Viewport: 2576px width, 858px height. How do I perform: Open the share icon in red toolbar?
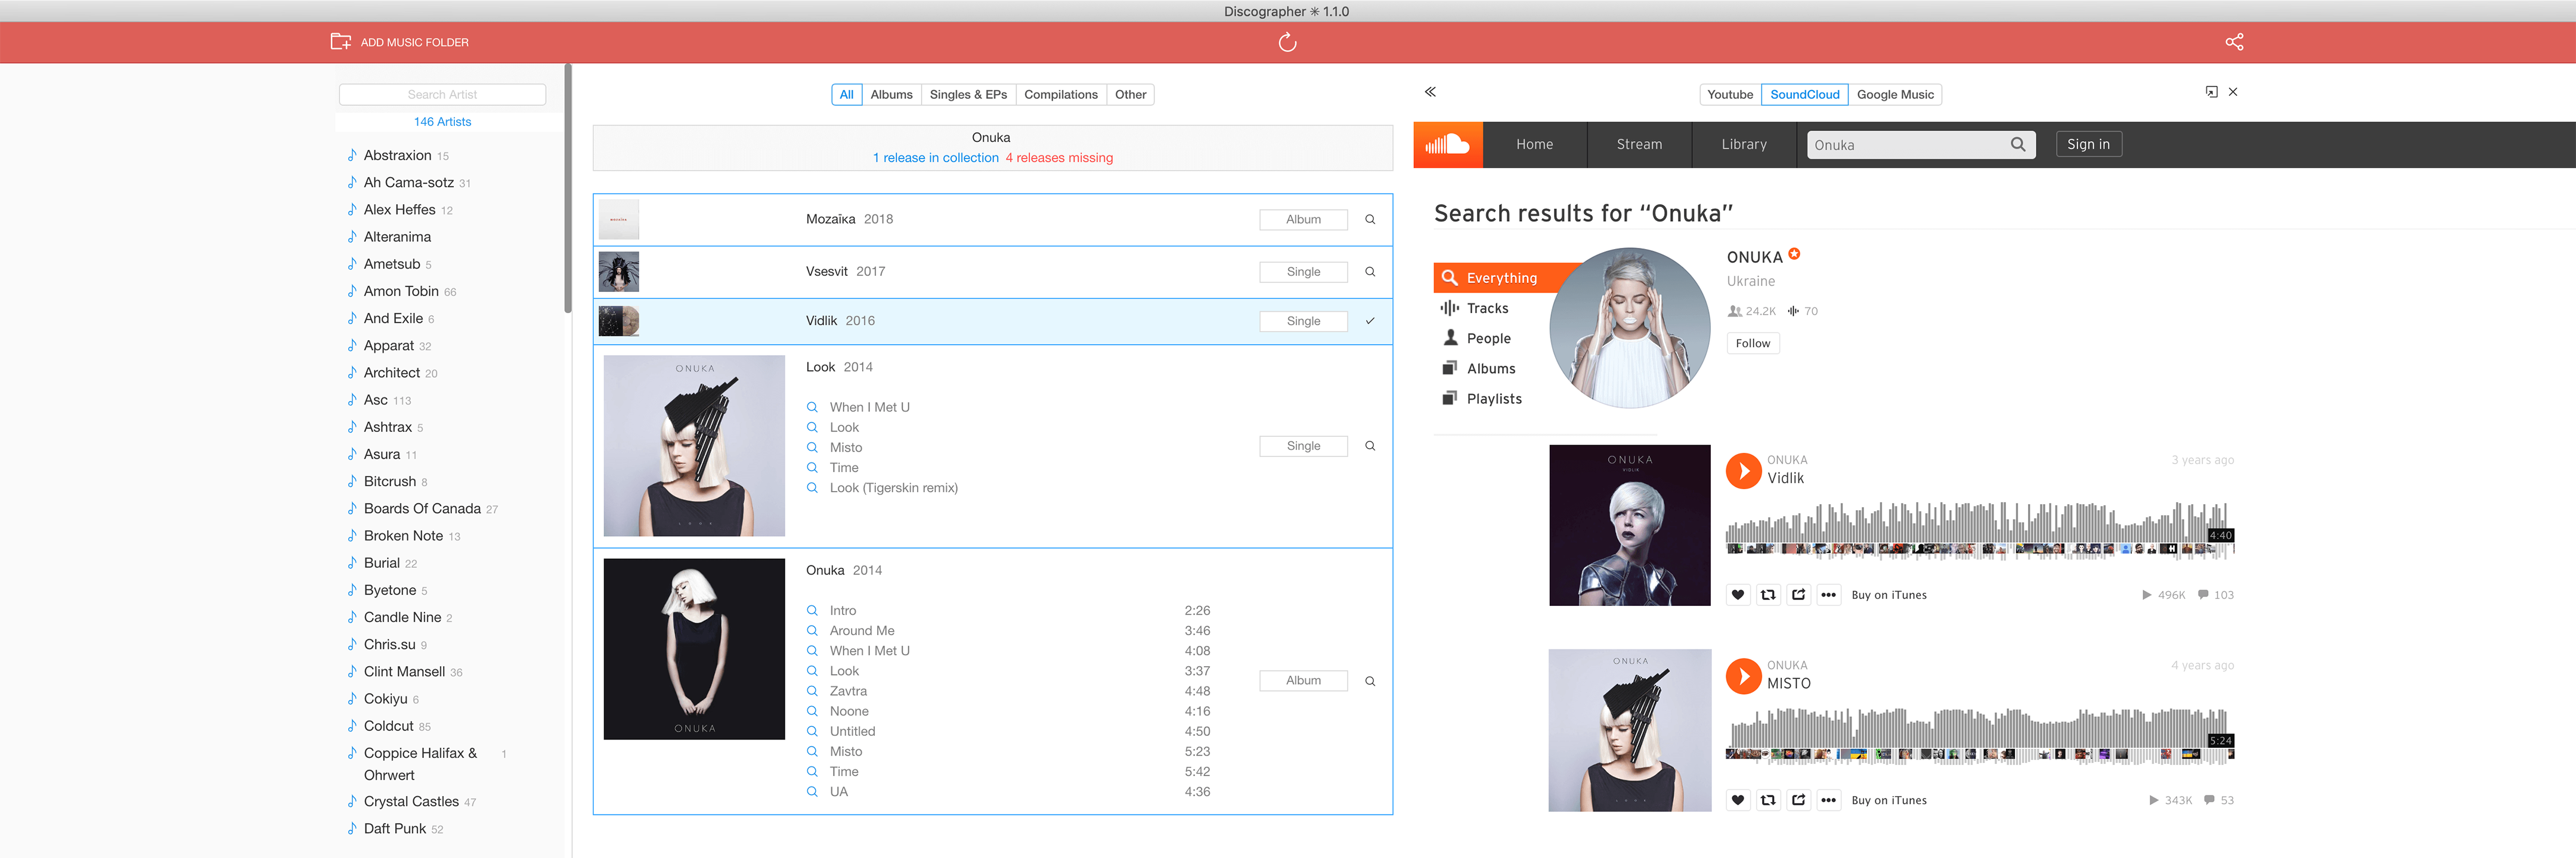2234,42
